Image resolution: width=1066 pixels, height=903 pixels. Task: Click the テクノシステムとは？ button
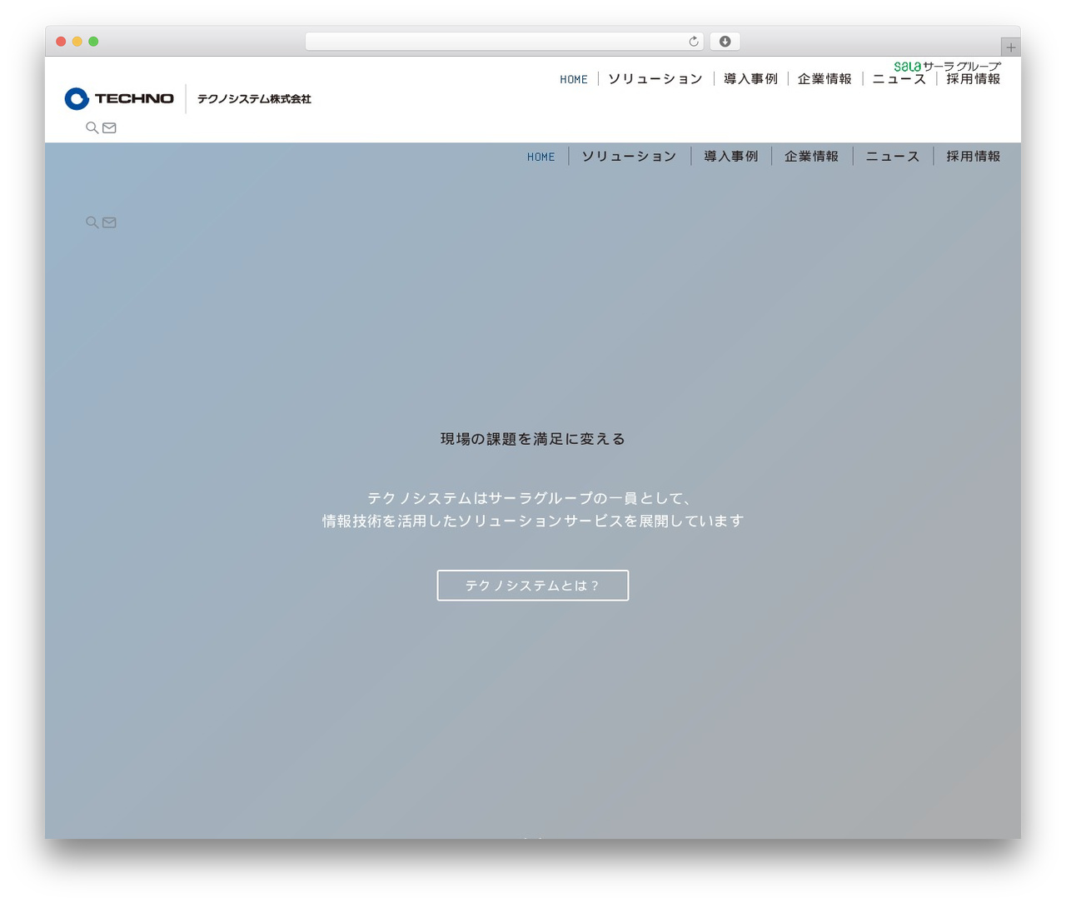[x=533, y=586]
